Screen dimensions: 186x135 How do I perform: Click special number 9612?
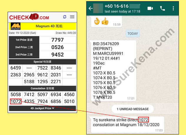tap(42, 75)
